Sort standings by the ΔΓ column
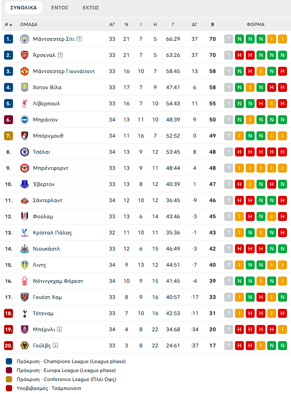This screenshot has height=394, width=291. 194,25
